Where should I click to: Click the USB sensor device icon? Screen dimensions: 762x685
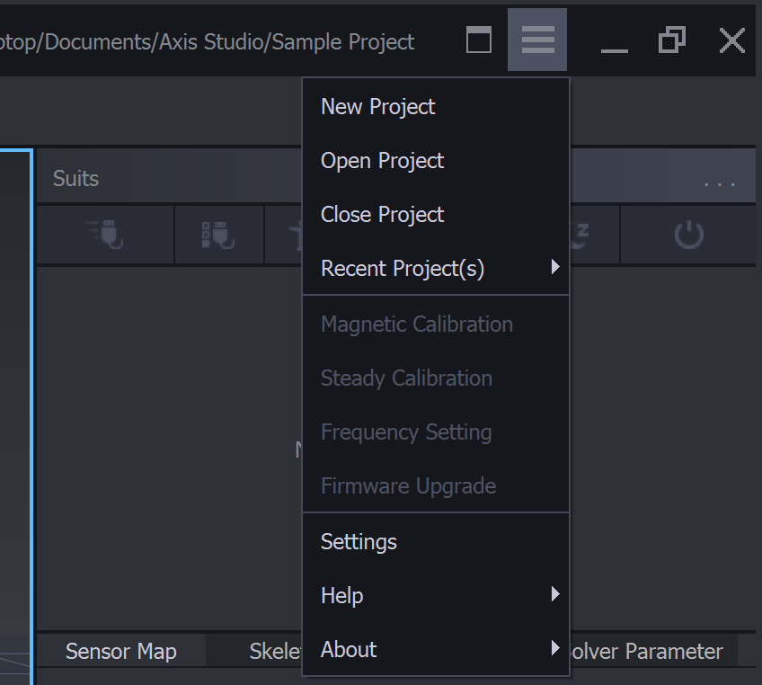click(218, 235)
